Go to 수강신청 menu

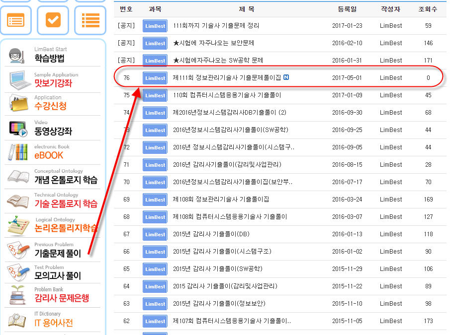(x=51, y=106)
